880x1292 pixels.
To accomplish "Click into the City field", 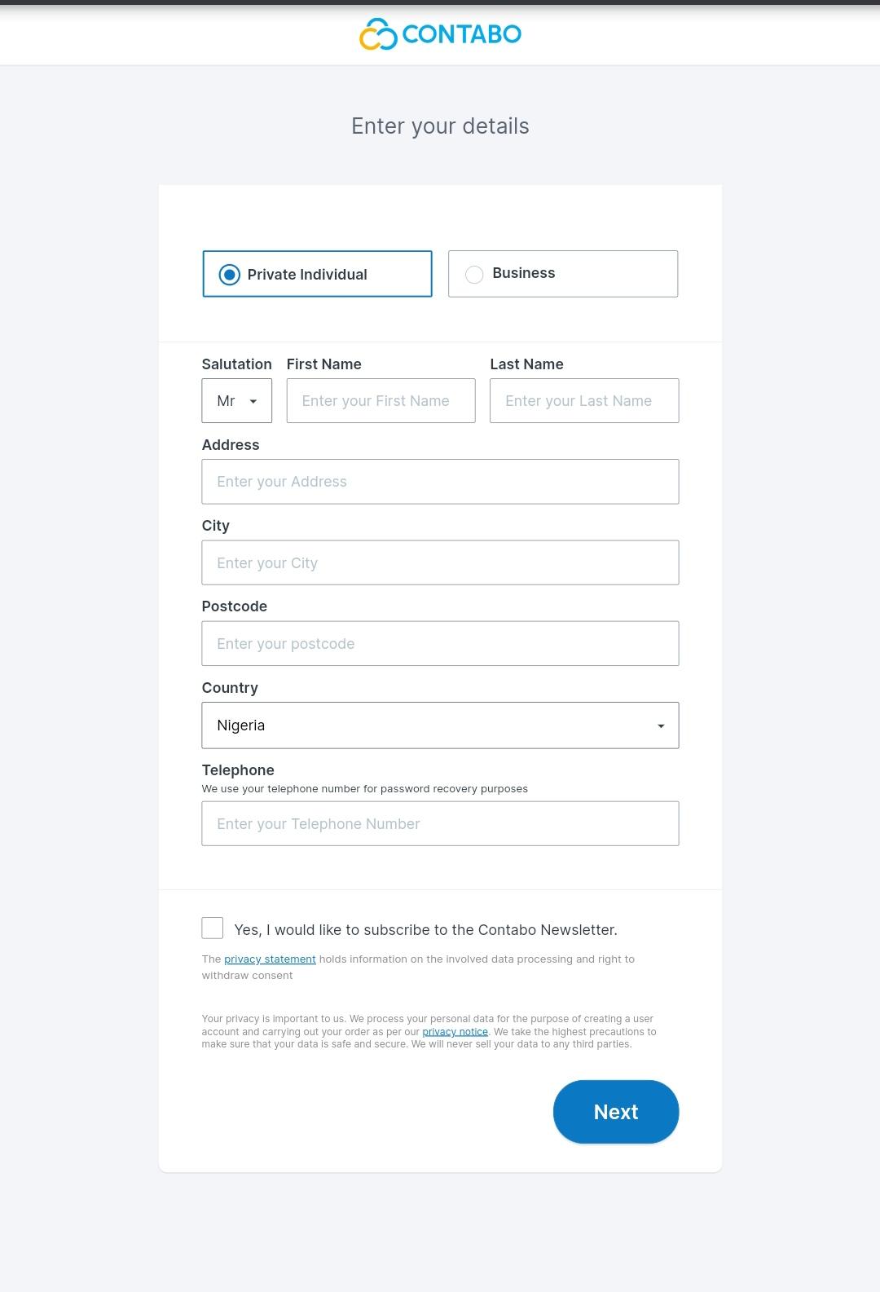I will (440, 562).
